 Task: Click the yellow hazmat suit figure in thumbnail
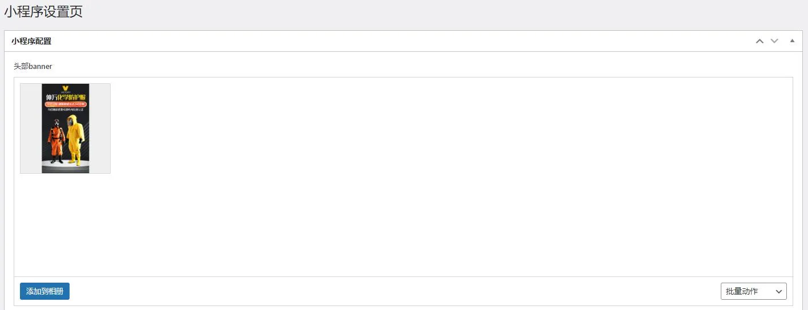[x=75, y=139]
